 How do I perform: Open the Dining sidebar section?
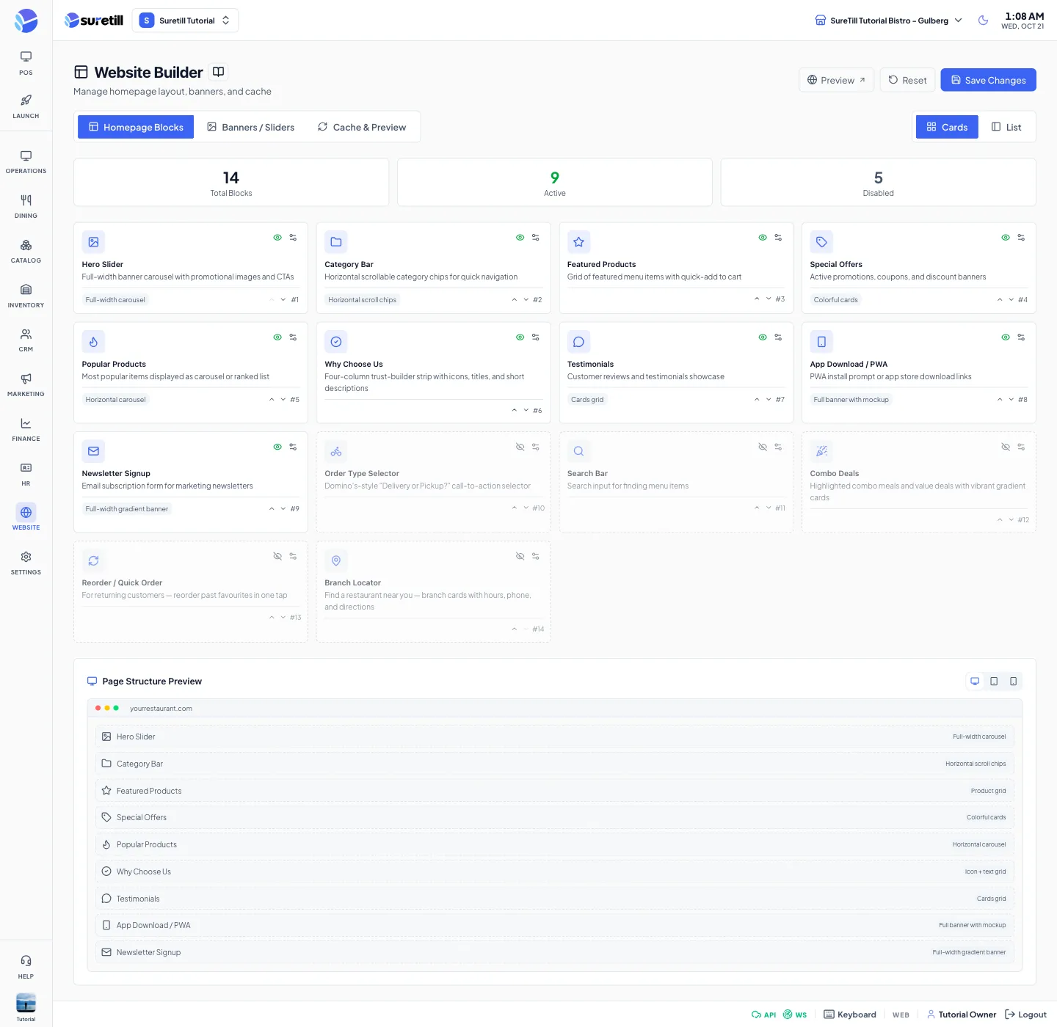coord(26,207)
